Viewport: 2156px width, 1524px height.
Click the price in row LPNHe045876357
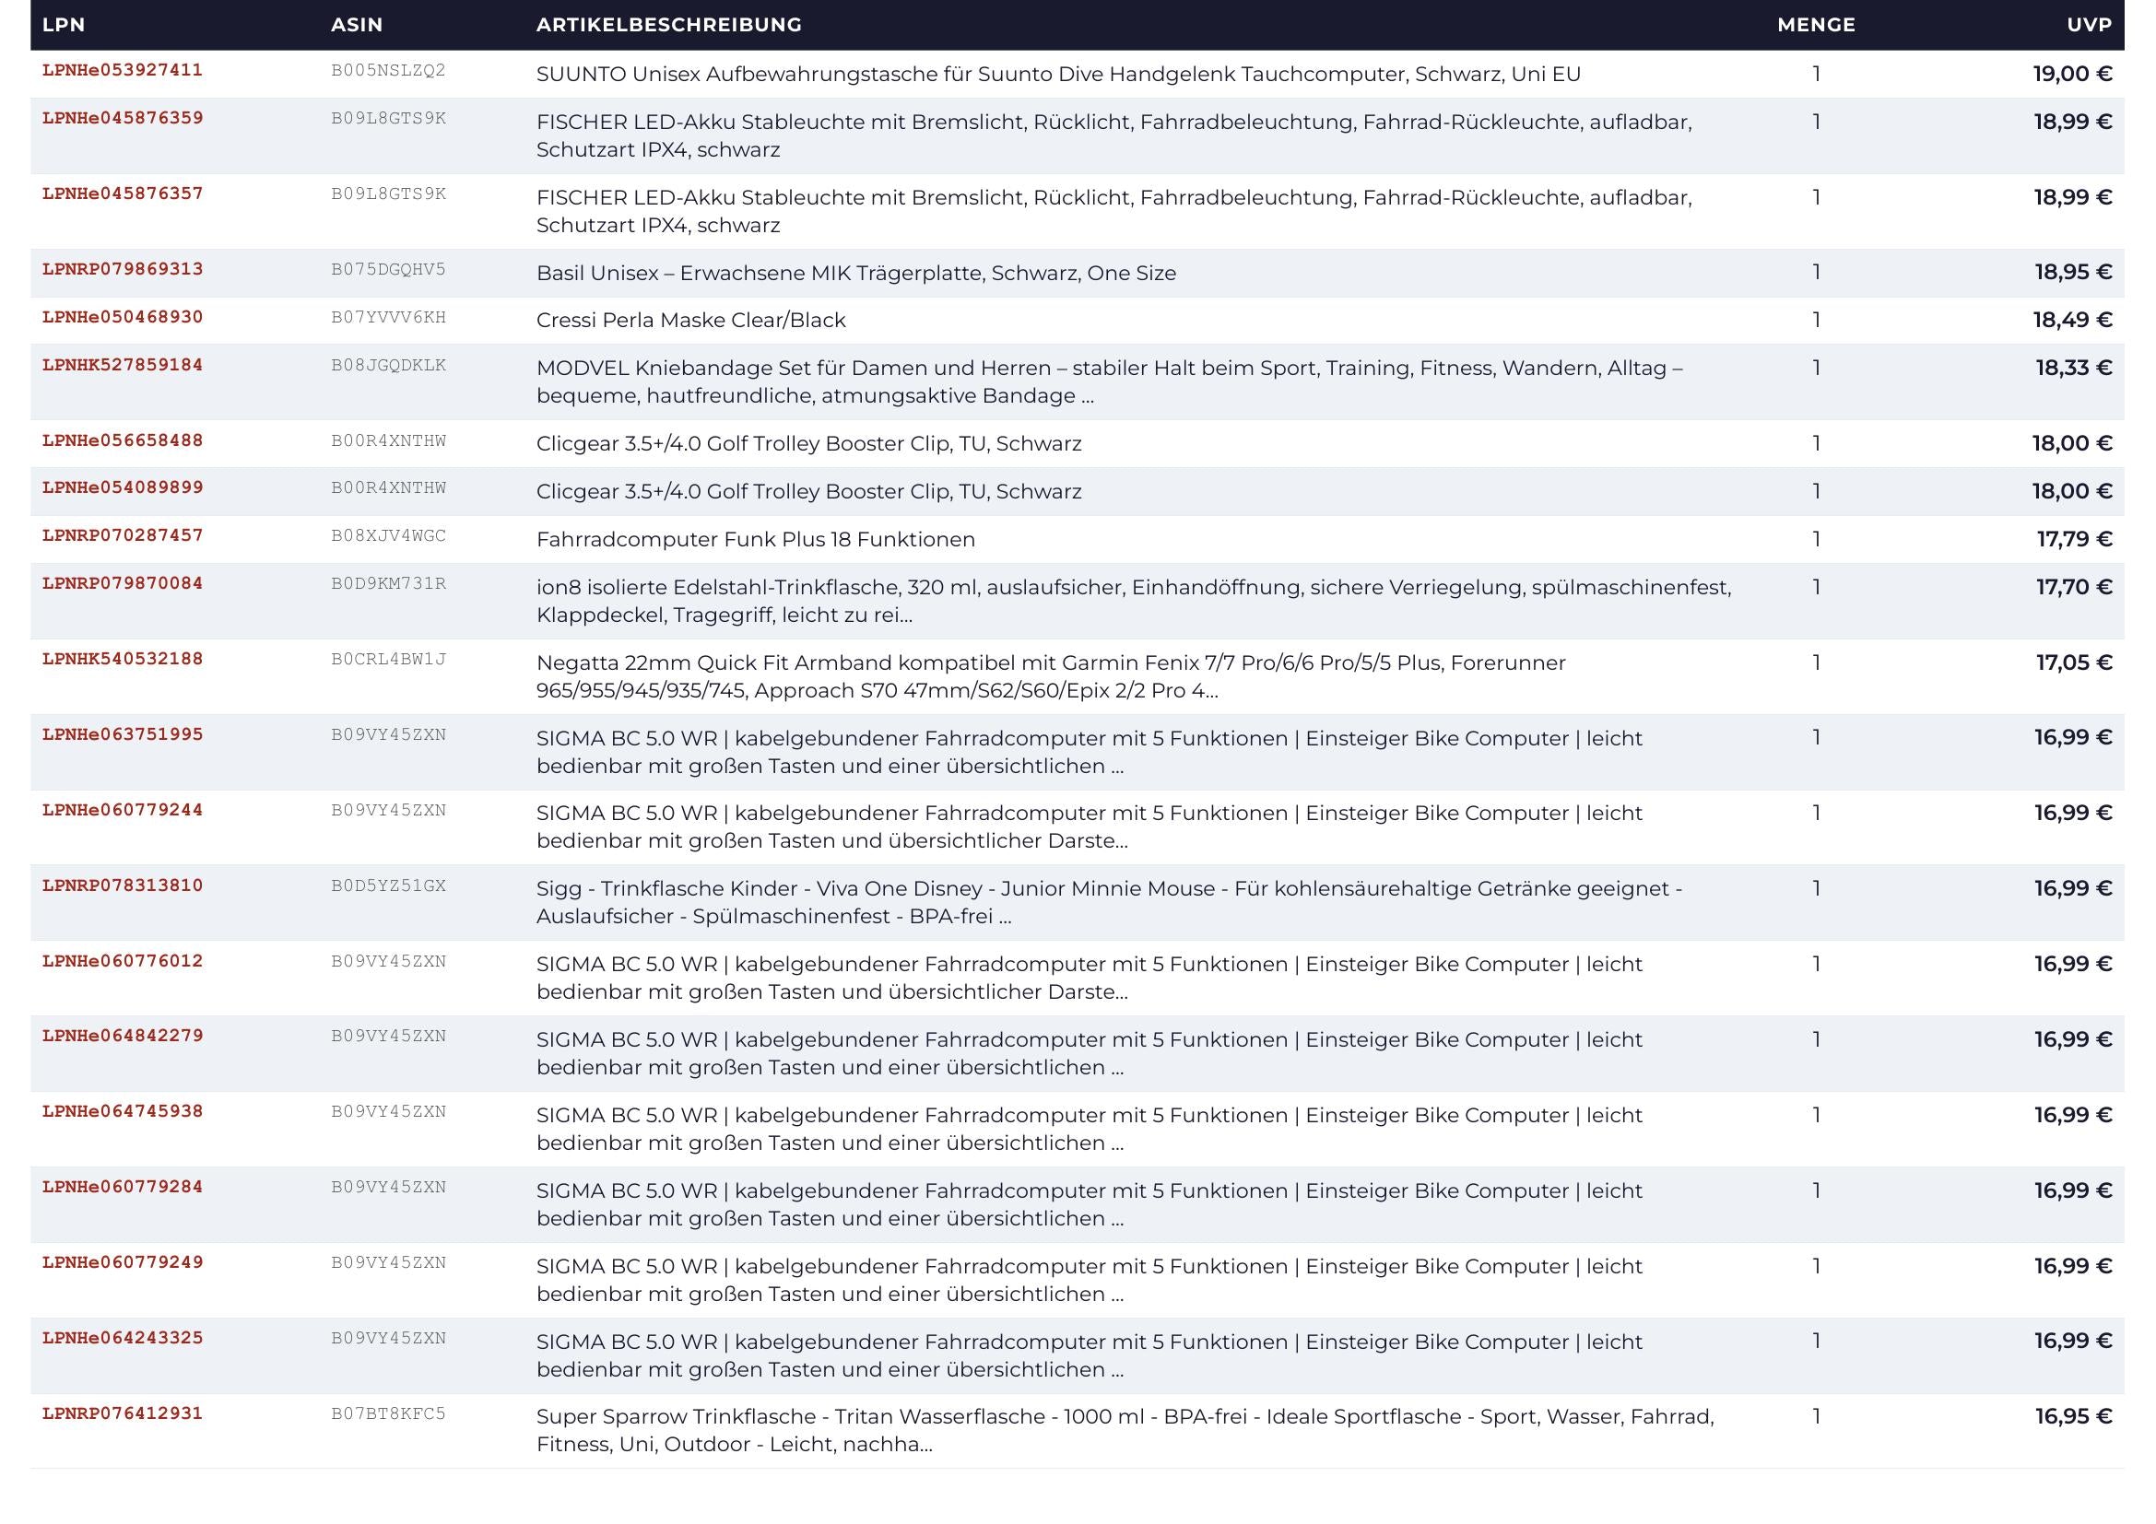2072,197
